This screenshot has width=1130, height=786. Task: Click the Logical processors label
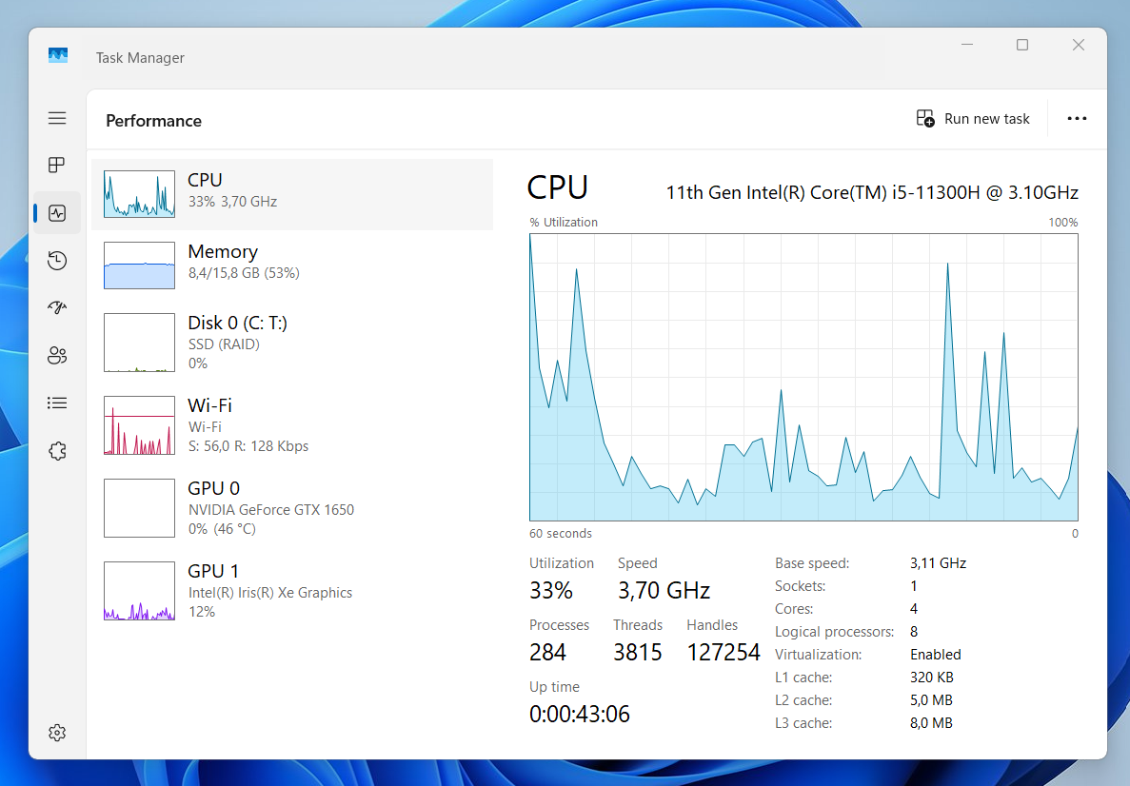click(x=834, y=632)
